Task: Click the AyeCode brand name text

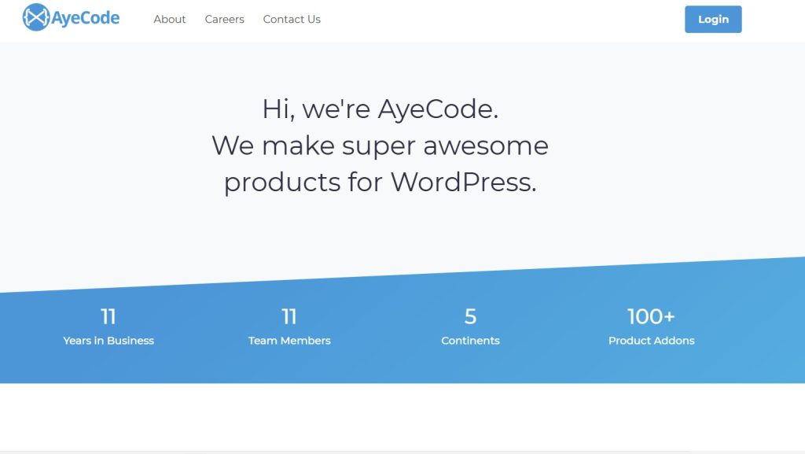Action: click(85, 18)
